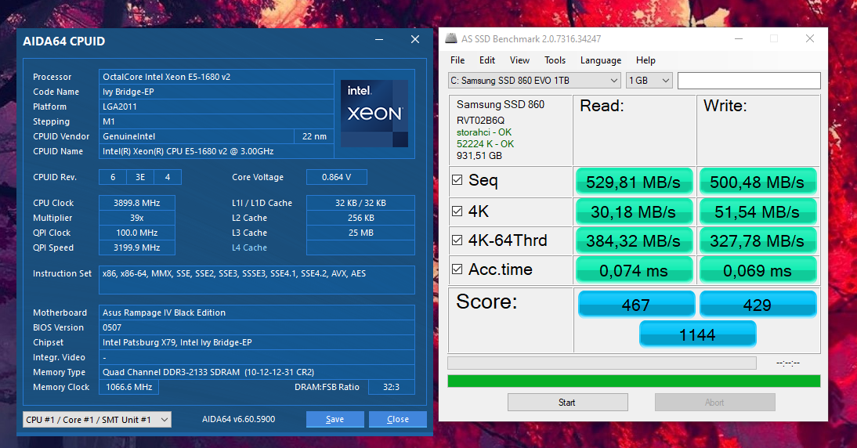
Task: Click the 22 nm process field
Action: [x=314, y=136]
